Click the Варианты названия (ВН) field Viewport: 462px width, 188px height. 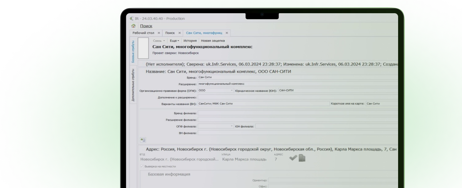(264, 104)
